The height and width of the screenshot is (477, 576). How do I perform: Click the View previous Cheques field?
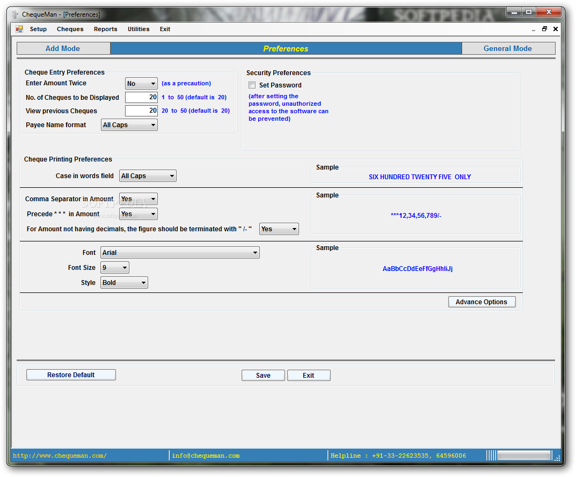tap(141, 111)
